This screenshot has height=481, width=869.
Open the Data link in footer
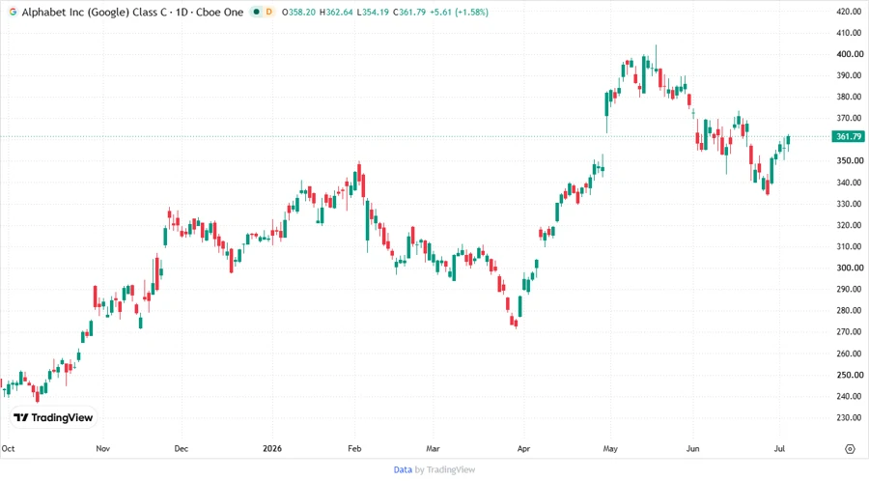click(403, 469)
